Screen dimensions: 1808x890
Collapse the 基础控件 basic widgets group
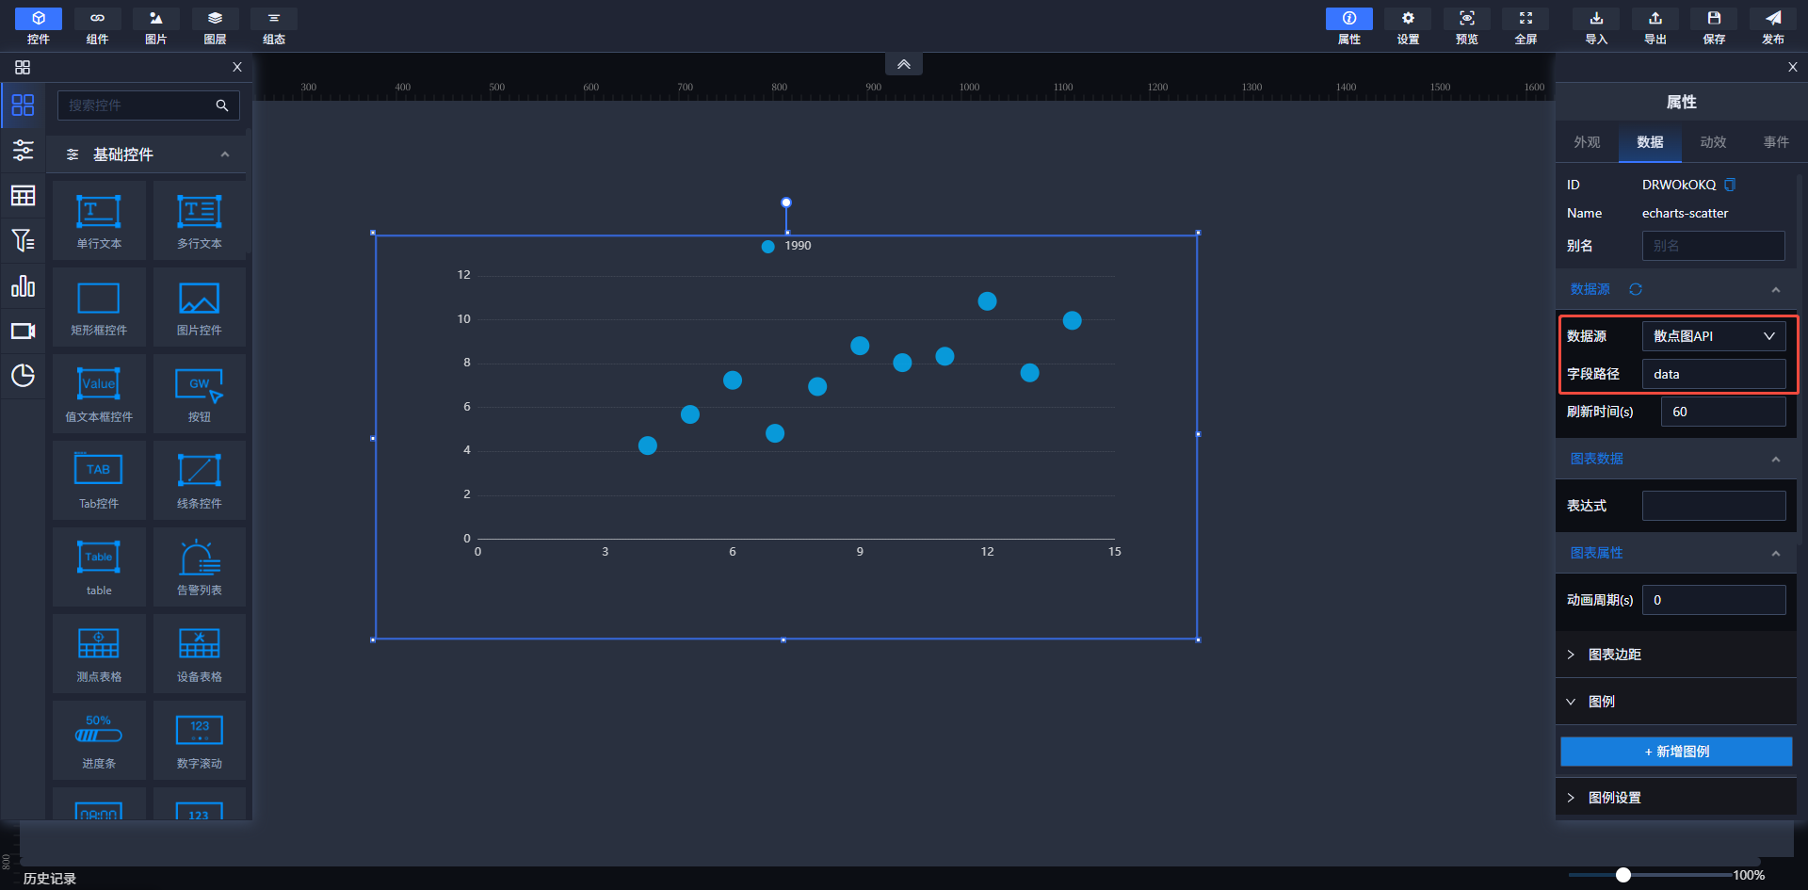[224, 154]
